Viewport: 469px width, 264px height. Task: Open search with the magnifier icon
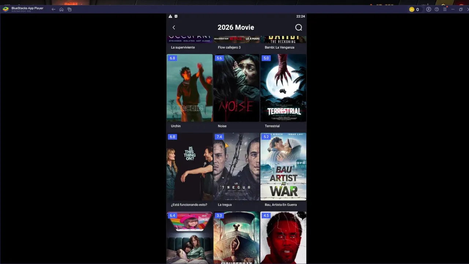pos(299,27)
